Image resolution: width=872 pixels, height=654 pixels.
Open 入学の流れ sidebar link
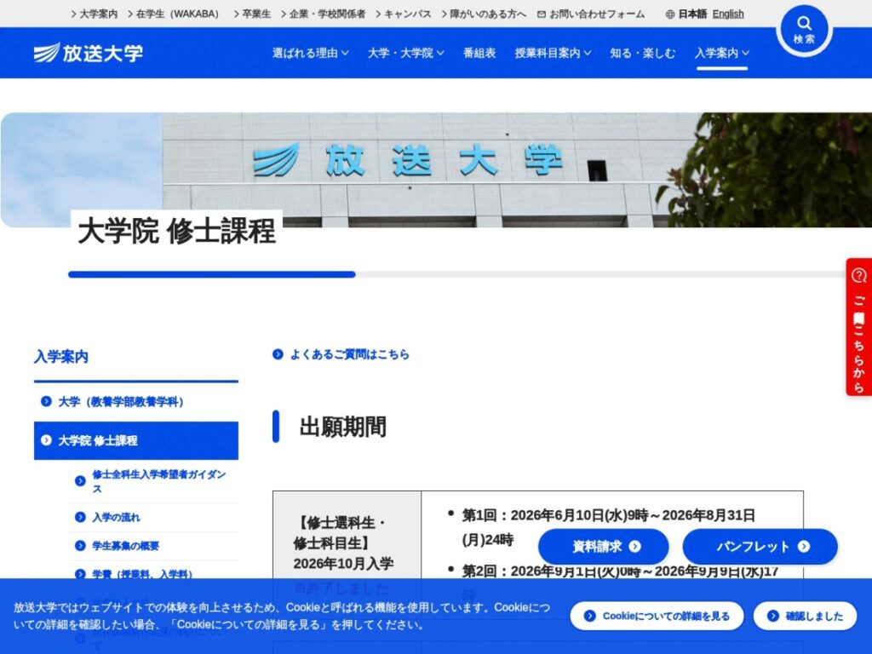(x=153, y=517)
